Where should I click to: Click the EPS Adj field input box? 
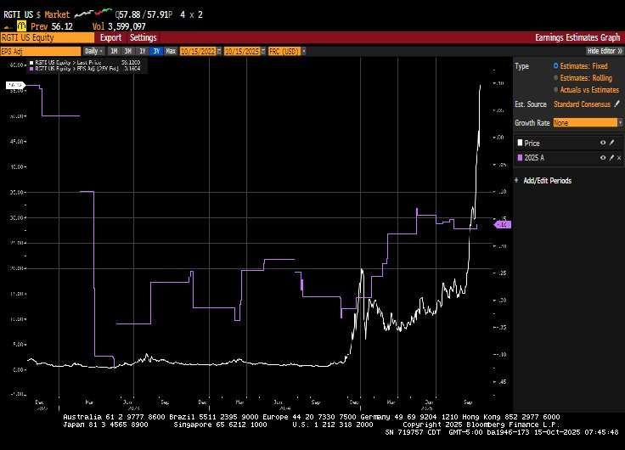point(40,51)
